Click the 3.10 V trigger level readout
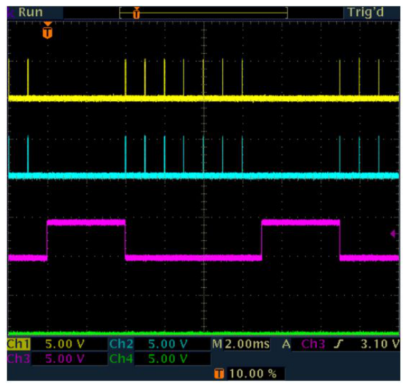This screenshot has width=407, height=388. pyautogui.click(x=380, y=344)
